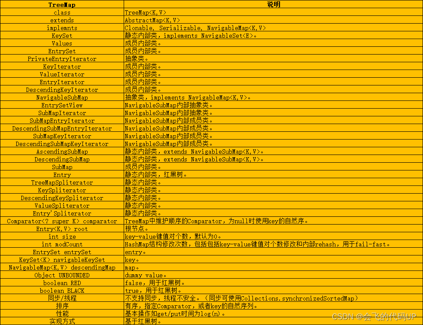The height and width of the screenshot is (325, 423).
Task: Select the 'DescendingKeyIterator' cell
Action: click(62, 90)
